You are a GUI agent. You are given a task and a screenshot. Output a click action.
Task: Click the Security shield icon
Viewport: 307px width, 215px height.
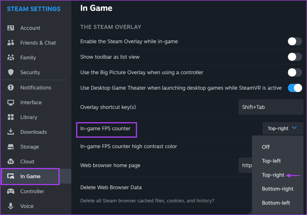pos(11,72)
